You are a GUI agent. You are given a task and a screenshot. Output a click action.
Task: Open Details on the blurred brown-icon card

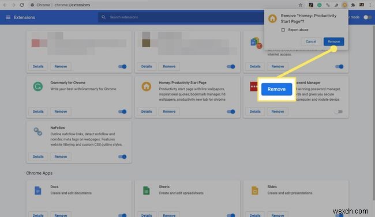[147, 66]
